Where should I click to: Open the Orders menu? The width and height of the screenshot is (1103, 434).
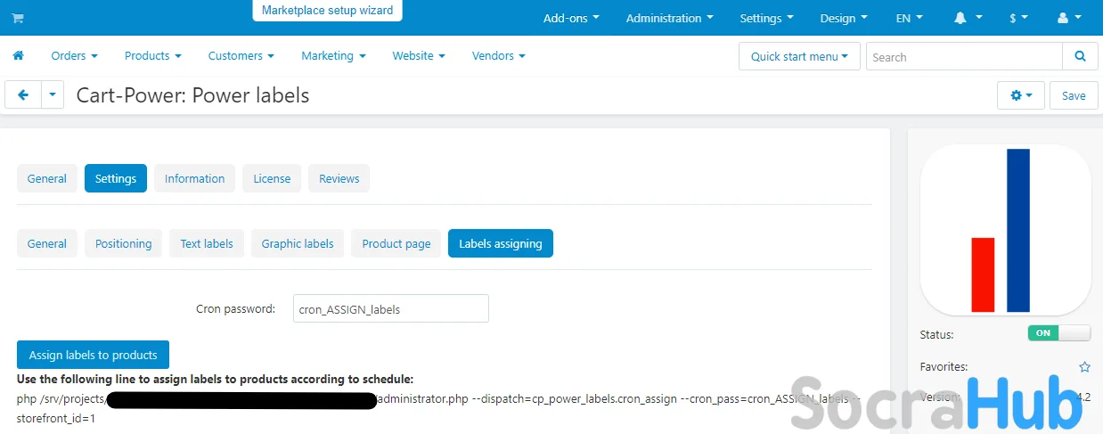pos(74,55)
